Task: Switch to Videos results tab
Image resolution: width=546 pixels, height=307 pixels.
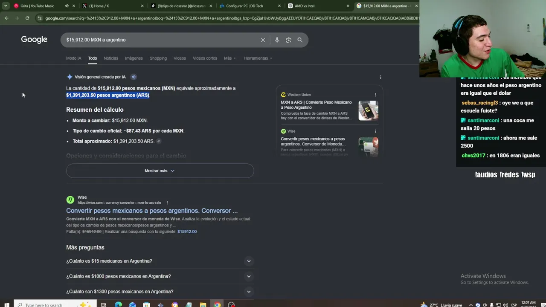Action: pyautogui.click(x=180, y=58)
